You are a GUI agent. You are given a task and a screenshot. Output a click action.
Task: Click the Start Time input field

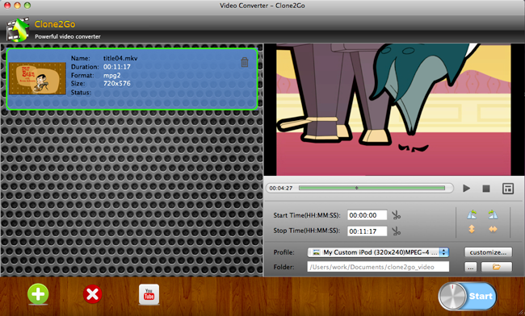[x=367, y=215]
